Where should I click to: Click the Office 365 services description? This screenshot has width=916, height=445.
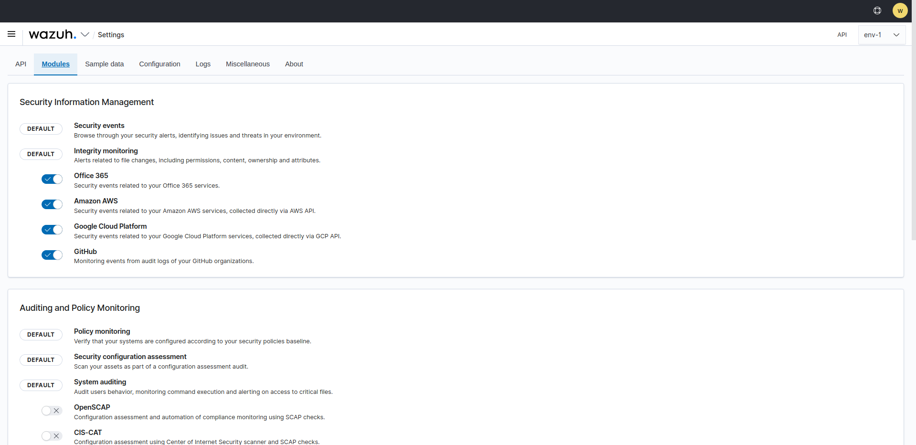pos(147,186)
